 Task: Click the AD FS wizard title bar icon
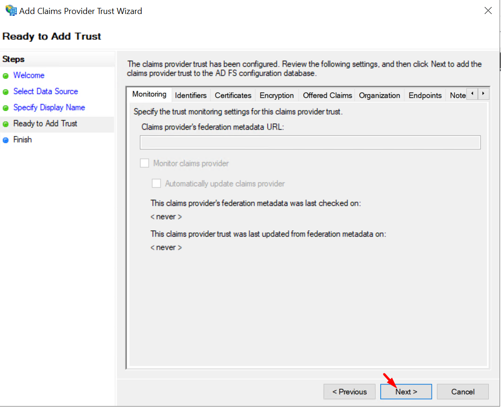[x=11, y=10]
